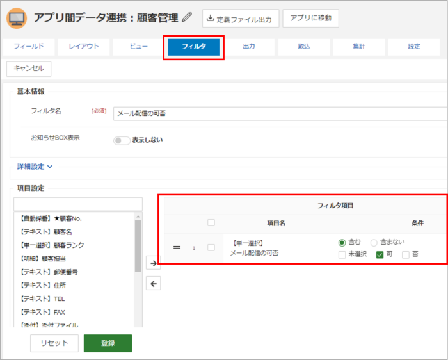The width and height of the screenshot is (448, 360).
Task: Open the 設定 tab
Action: pyautogui.click(x=413, y=47)
